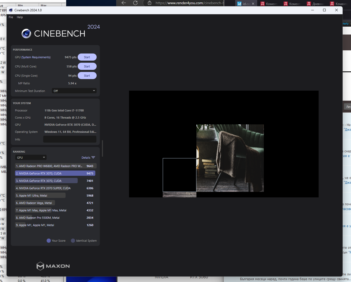
Task: Click browser back arrow icon
Action: coord(124,3)
